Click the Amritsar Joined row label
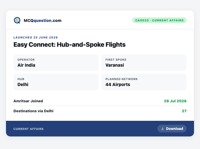This screenshot has height=149, width=200. click(x=28, y=101)
